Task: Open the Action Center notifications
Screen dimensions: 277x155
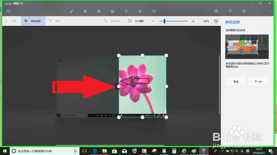Action: [x=271, y=151]
